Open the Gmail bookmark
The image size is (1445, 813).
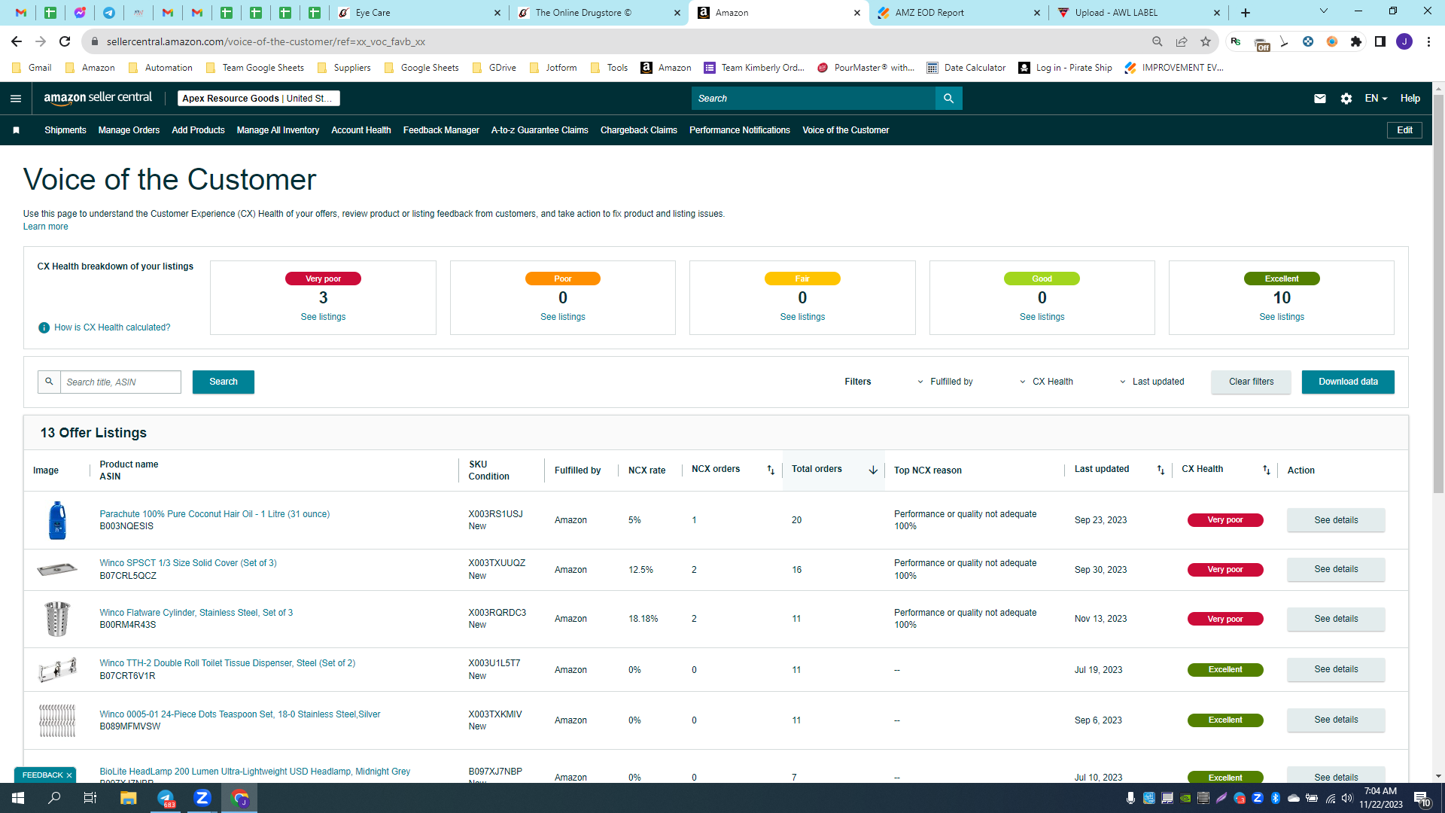point(32,68)
